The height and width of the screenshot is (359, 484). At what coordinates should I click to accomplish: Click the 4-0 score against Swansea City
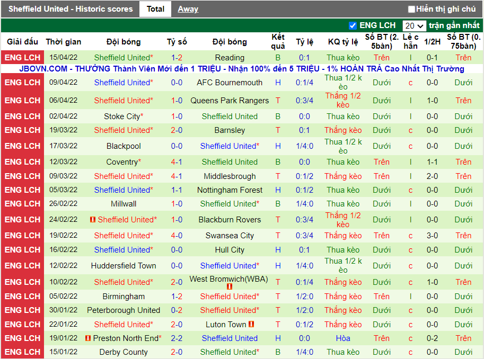[177, 236]
